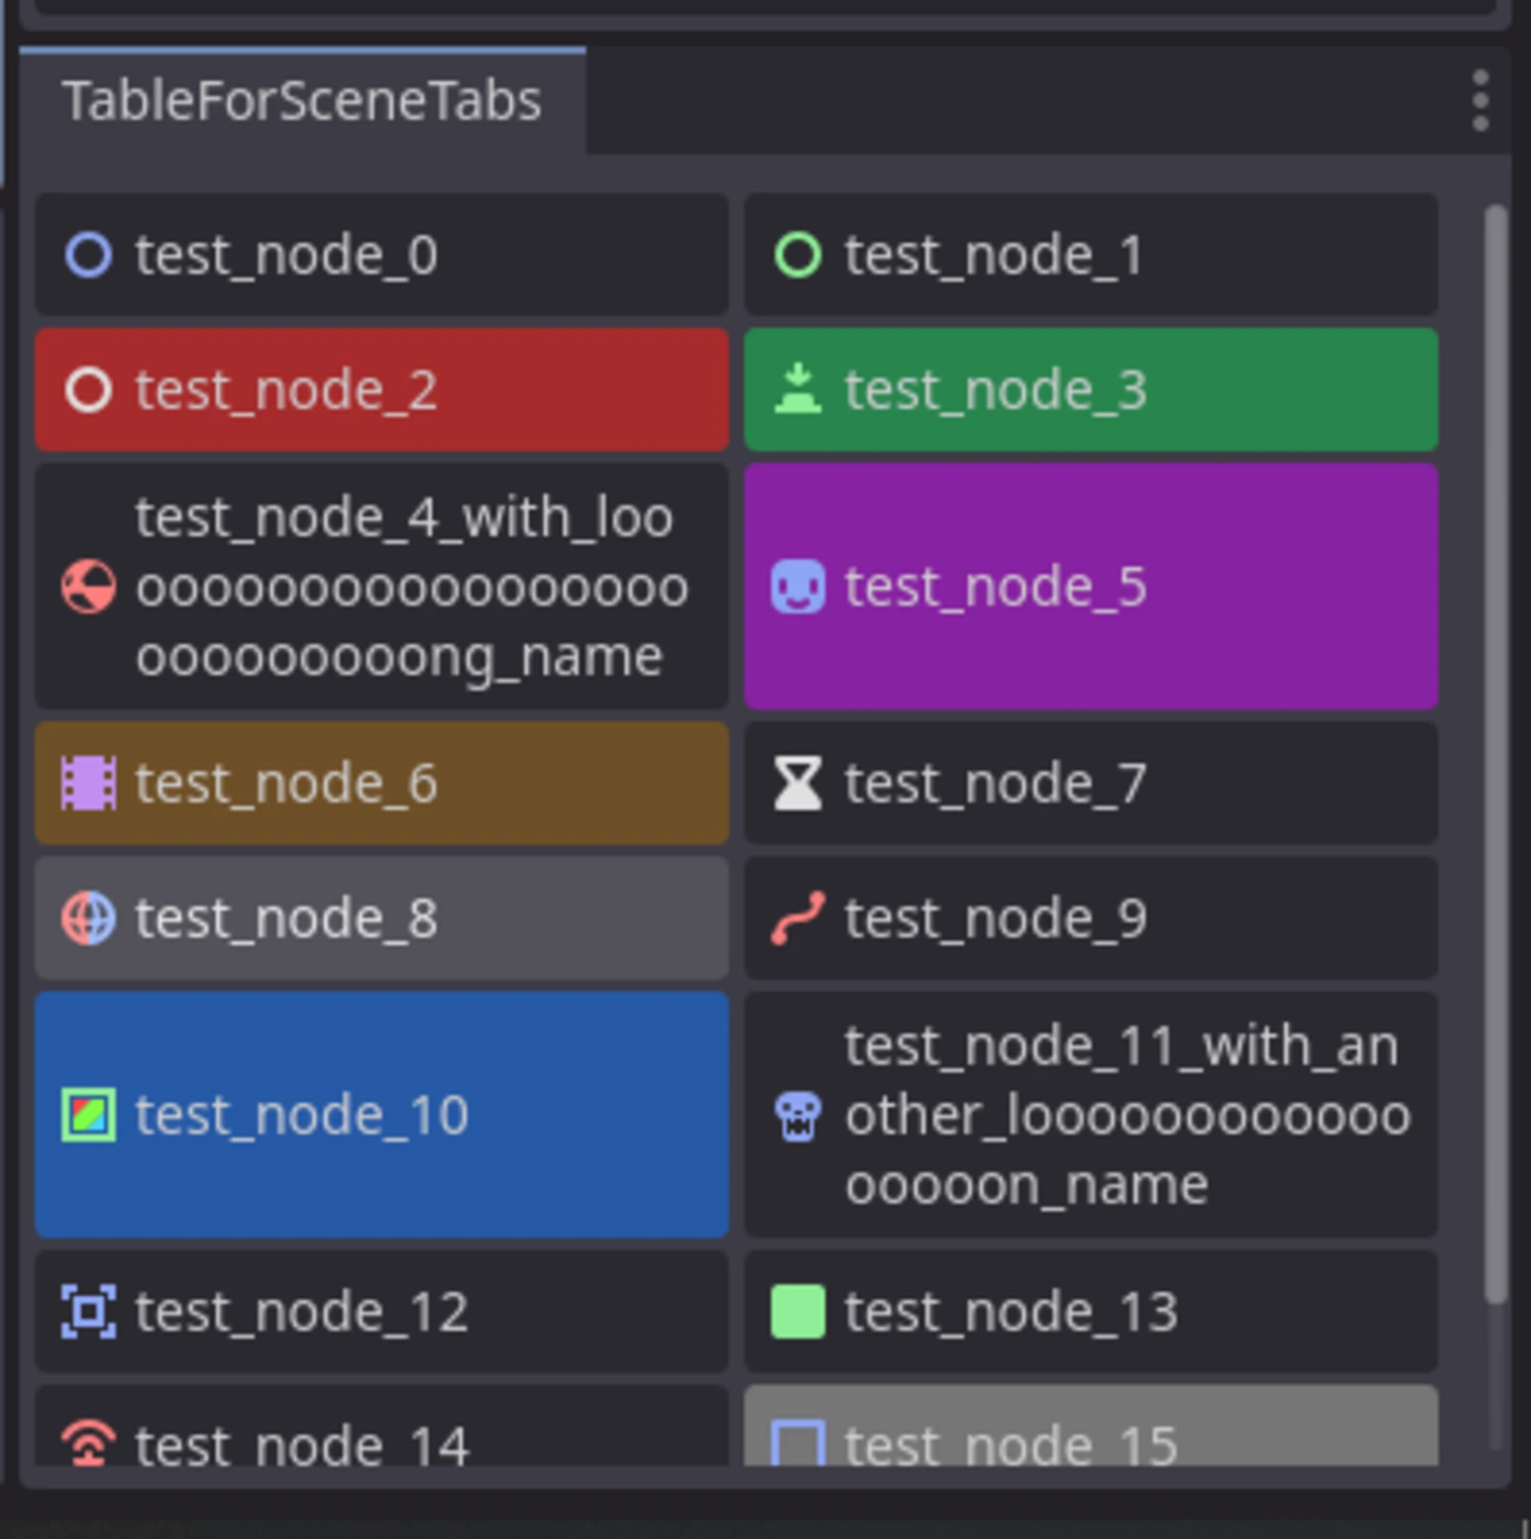Image resolution: width=1531 pixels, height=1539 pixels.
Task: Click the bracket frame icon of test_node_12
Action: (x=89, y=1311)
